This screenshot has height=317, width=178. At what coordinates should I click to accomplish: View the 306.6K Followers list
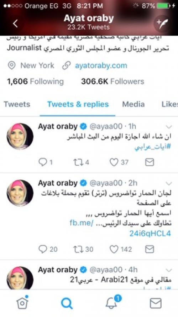(112, 81)
